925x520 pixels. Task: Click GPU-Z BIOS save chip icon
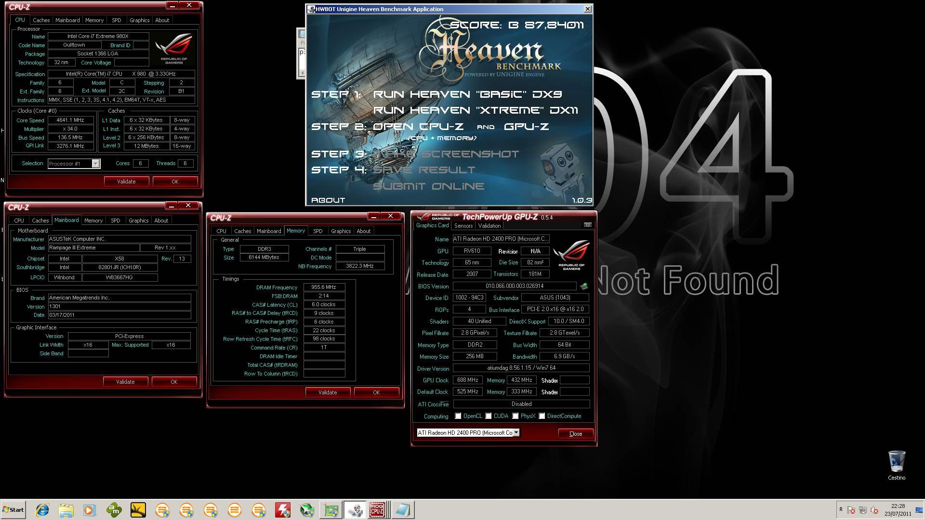584,286
